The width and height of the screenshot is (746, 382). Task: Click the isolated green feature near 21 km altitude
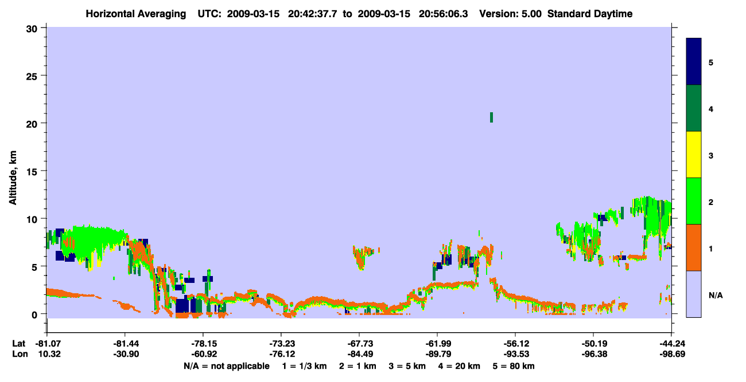point(492,117)
